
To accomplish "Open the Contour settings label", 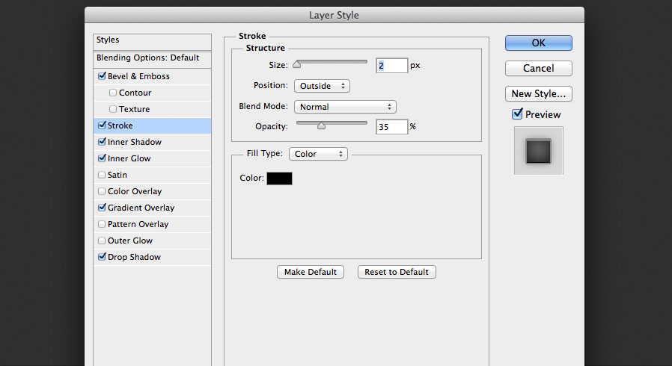I will point(135,93).
